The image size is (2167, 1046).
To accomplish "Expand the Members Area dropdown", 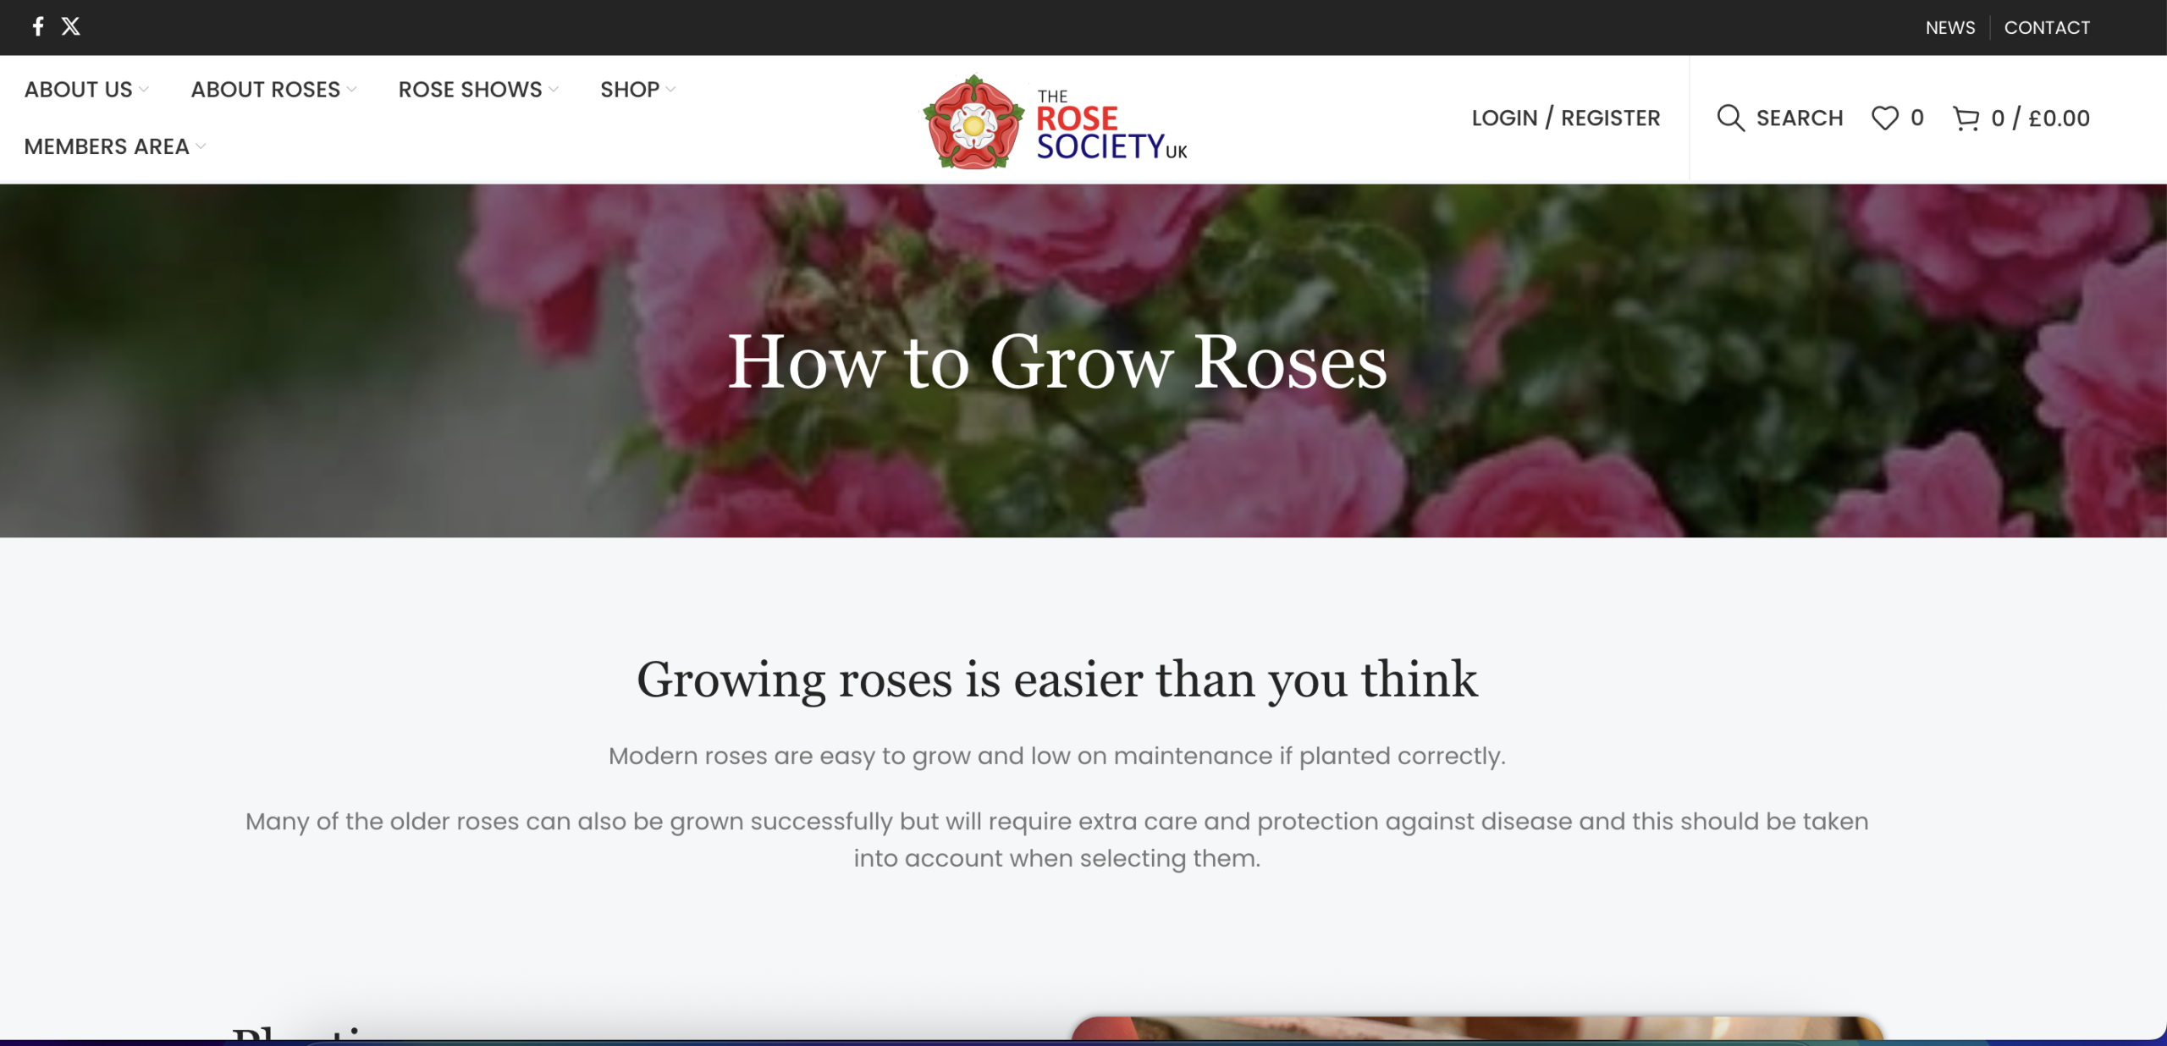I will click(x=201, y=147).
